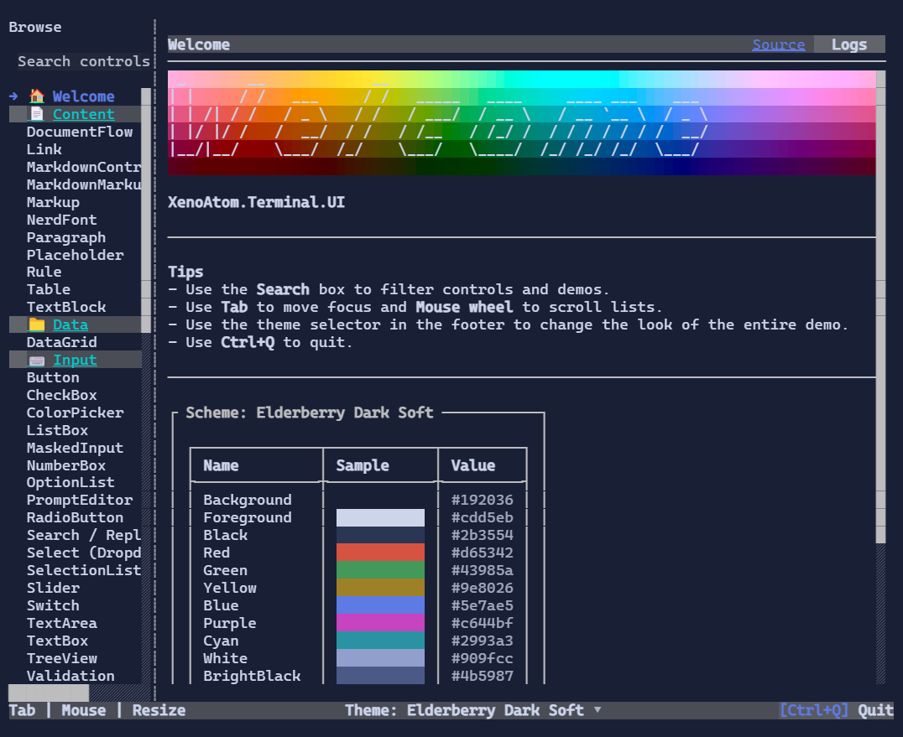
Task: Click the BrightBlack row name
Action: [x=252, y=676]
